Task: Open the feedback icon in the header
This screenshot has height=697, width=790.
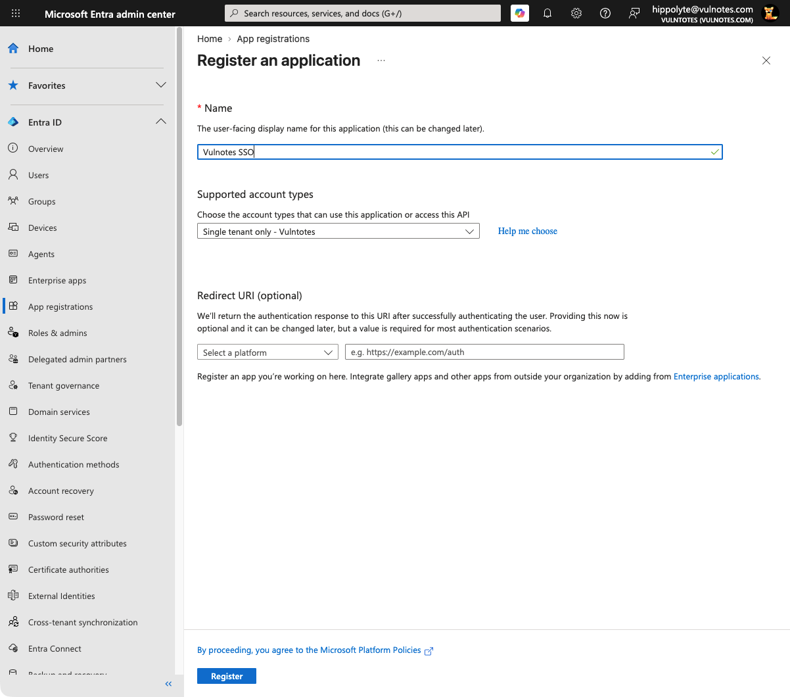Action: click(x=634, y=13)
